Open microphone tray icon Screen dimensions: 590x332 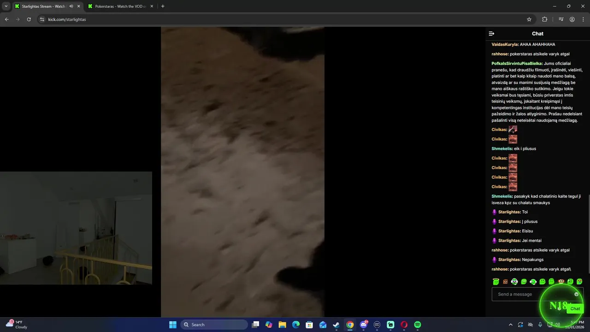[x=540, y=325]
